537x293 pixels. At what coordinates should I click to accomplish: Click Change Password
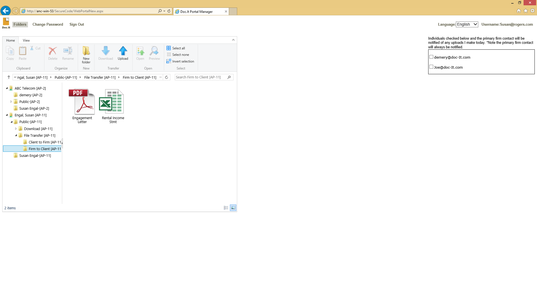tap(48, 24)
